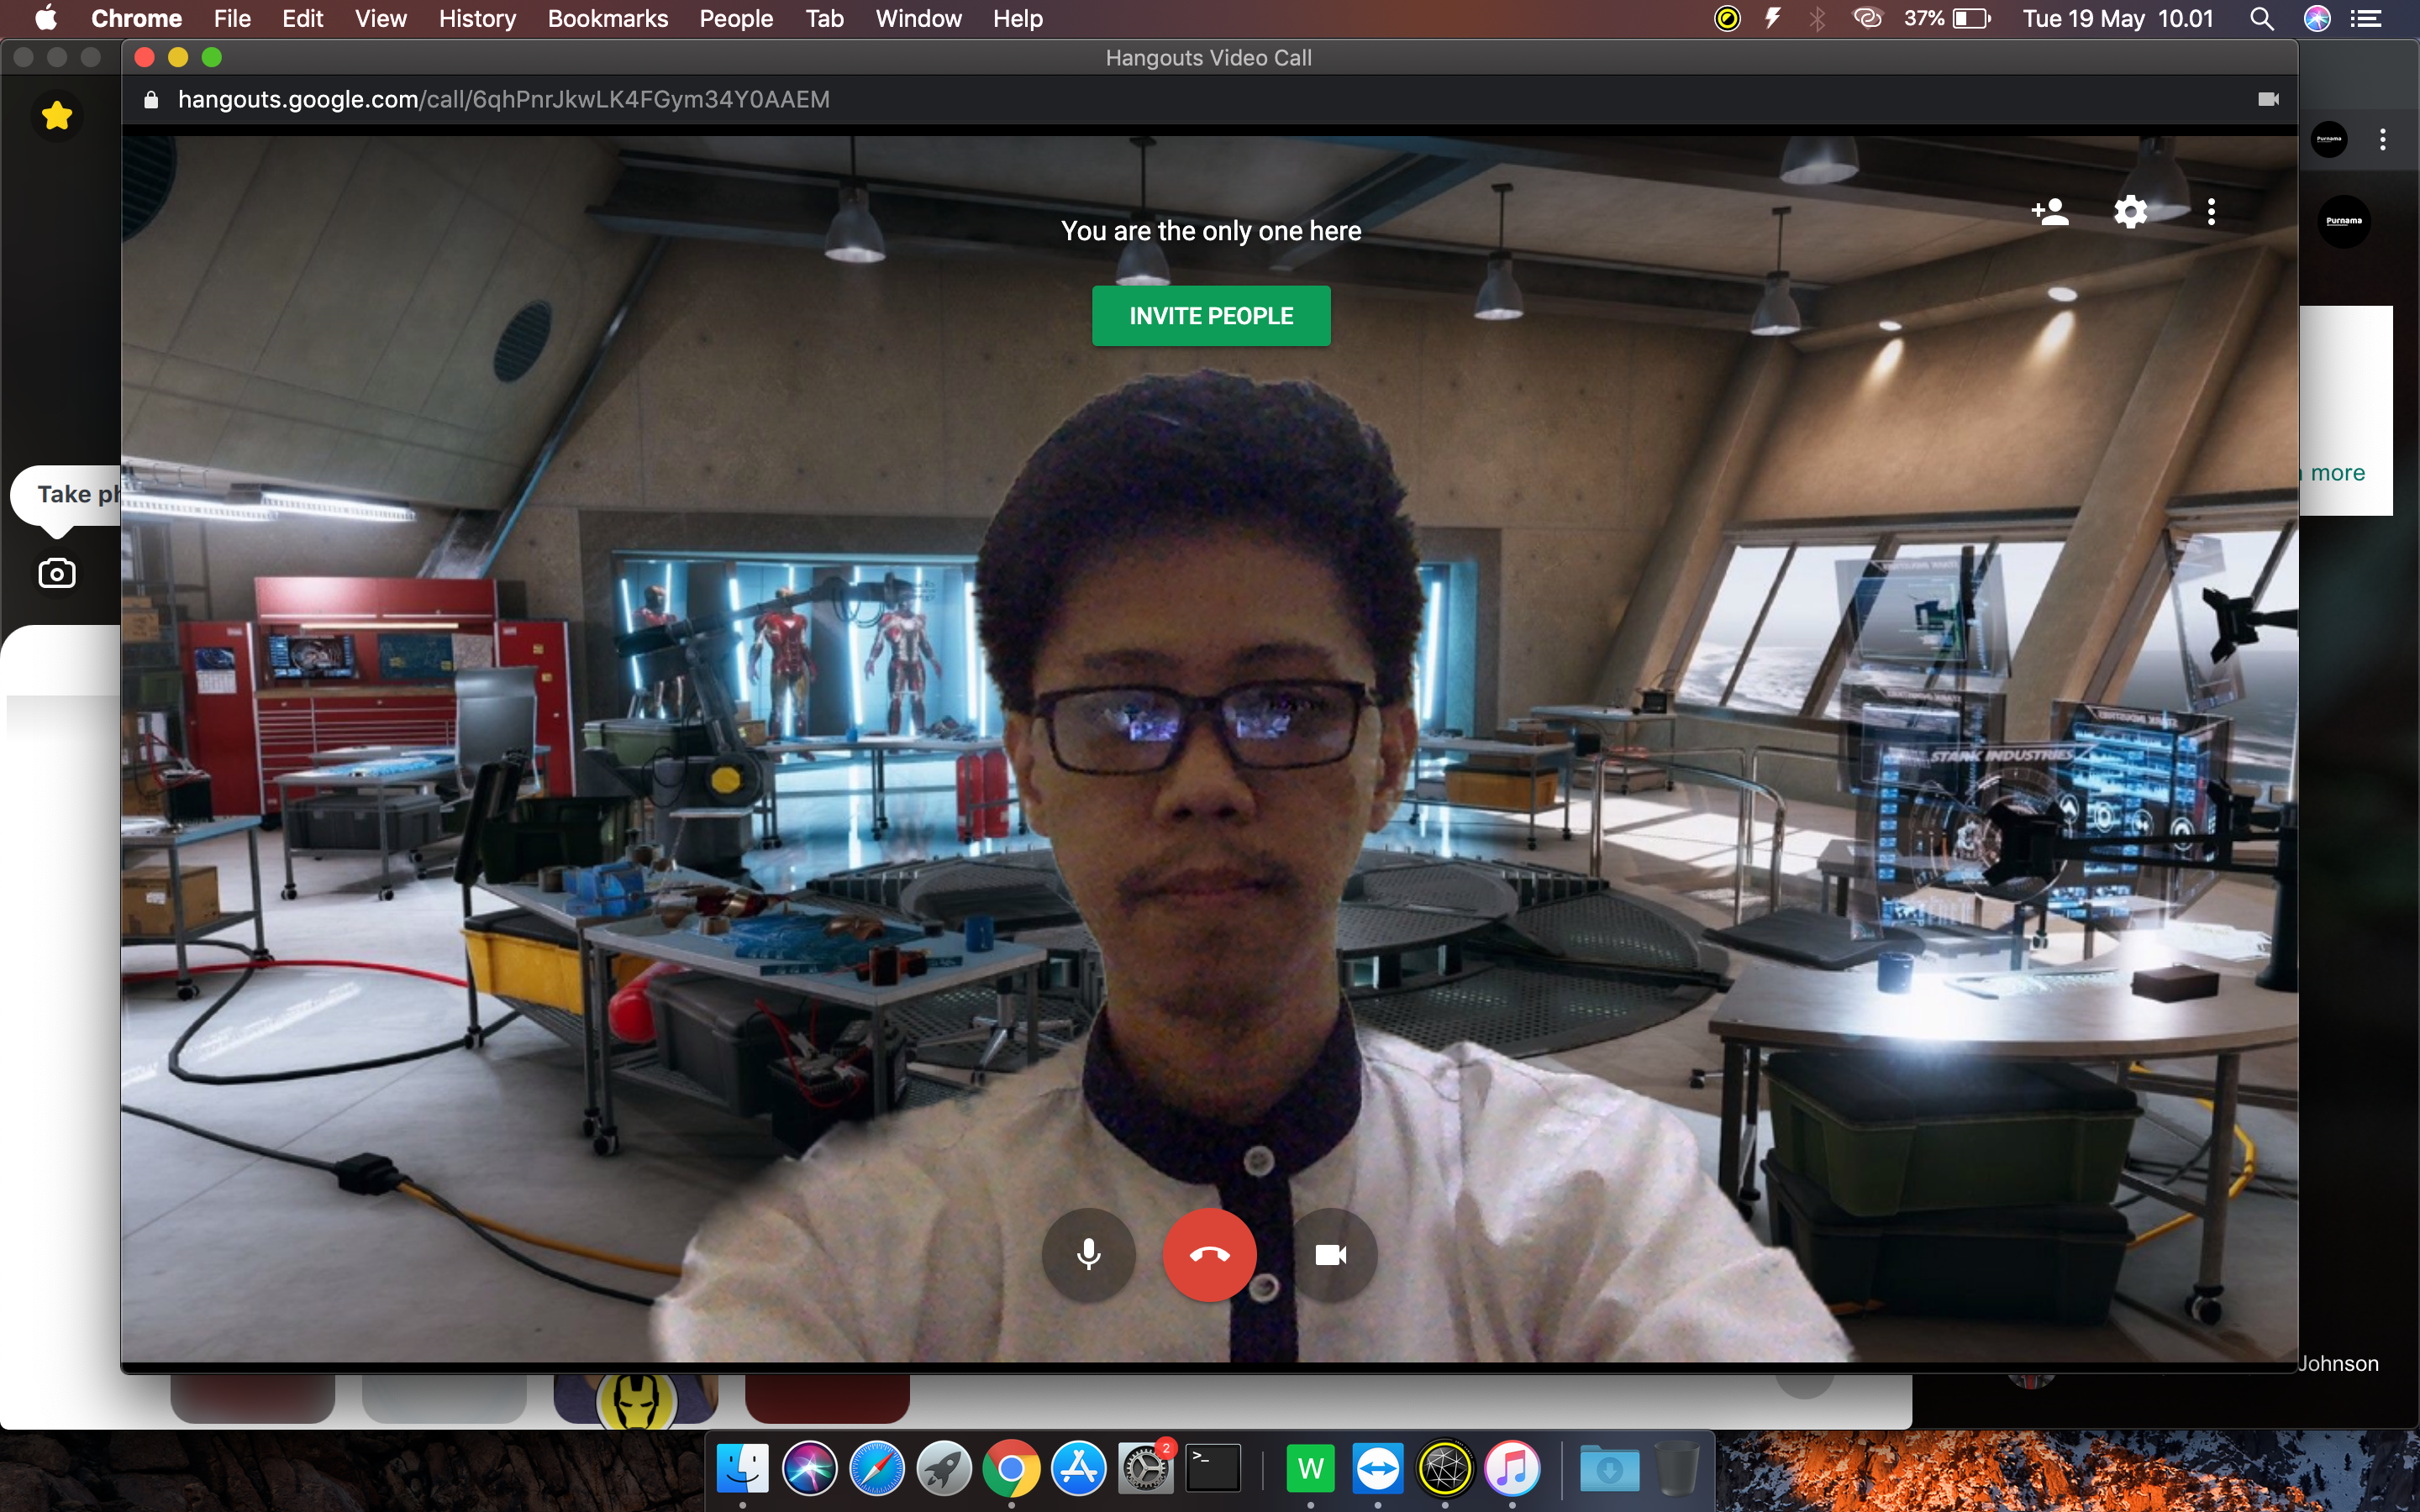Open the People menu

[736, 18]
